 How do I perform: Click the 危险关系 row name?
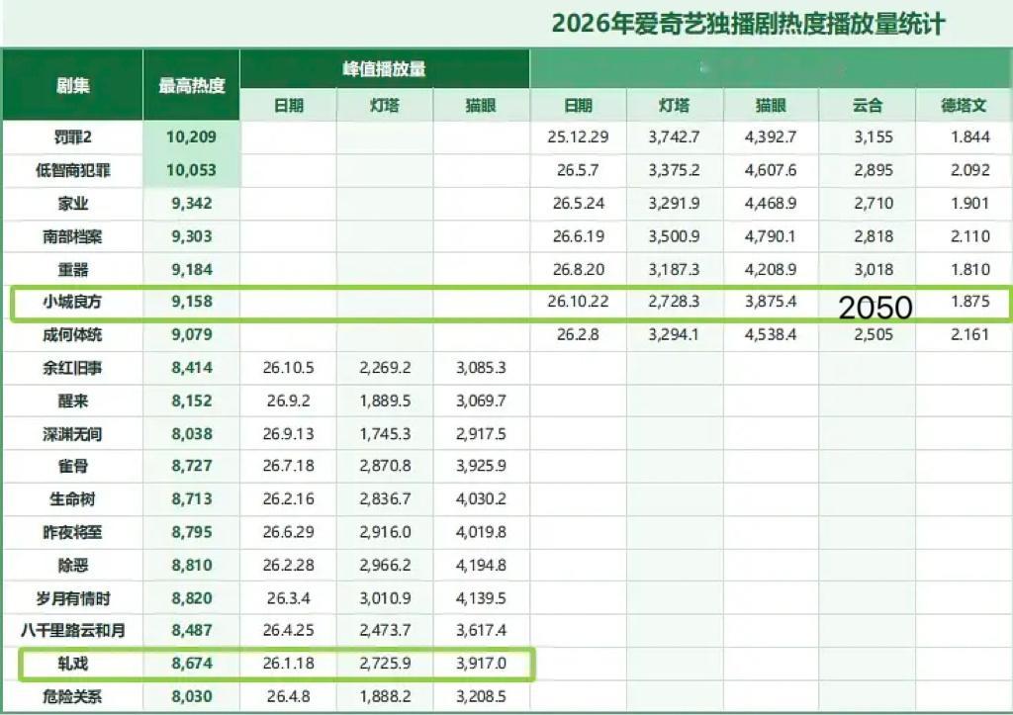pyautogui.click(x=72, y=696)
